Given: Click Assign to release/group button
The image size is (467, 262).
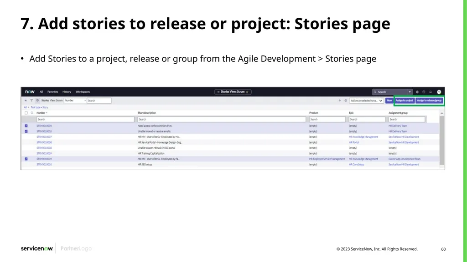Looking at the screenshot, I should [429, 101].
